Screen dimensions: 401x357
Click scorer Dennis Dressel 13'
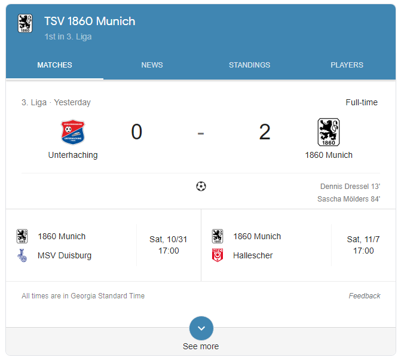[350, 187]
